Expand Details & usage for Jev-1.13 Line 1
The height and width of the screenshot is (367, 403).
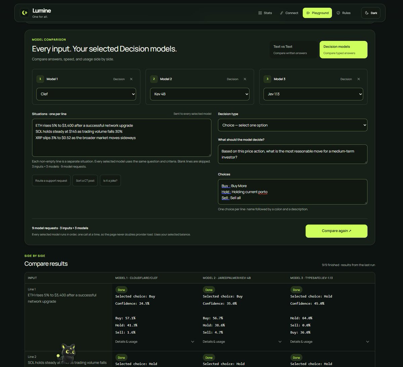click(x=330, y=342)
